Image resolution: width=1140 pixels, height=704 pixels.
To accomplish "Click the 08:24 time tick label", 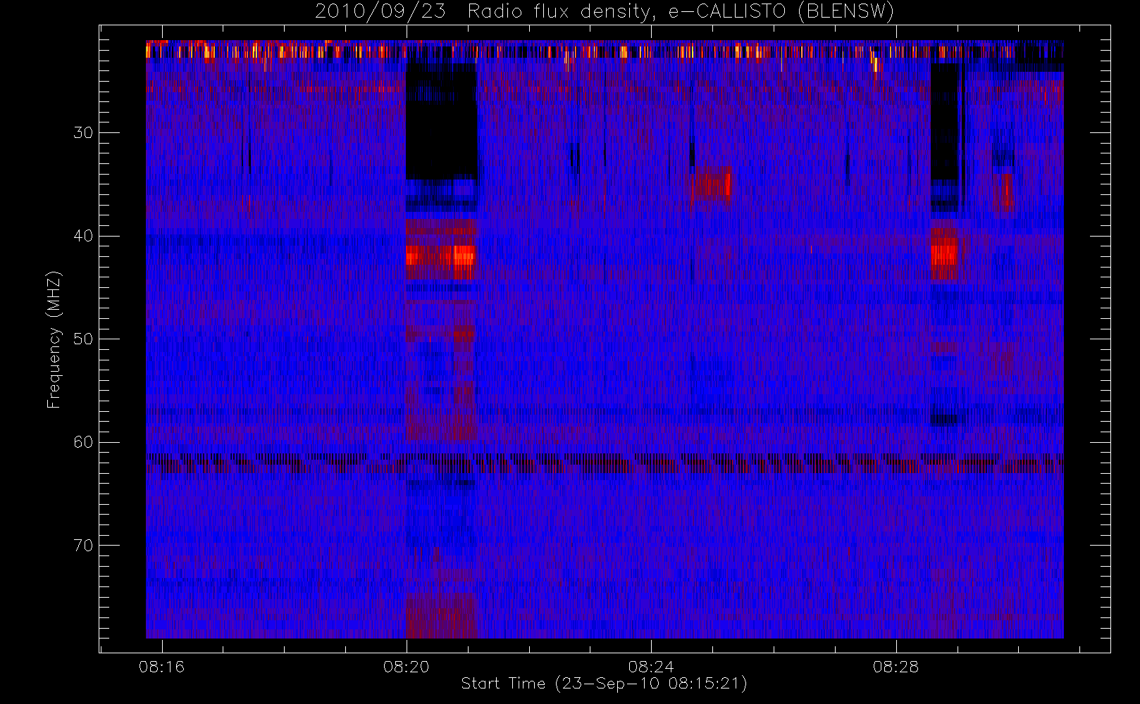I will coord(651,667).
